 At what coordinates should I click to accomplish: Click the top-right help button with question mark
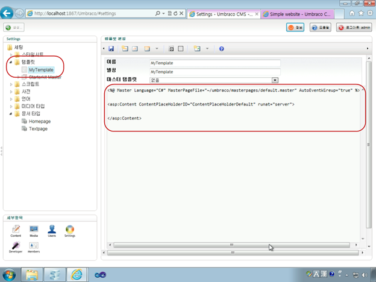[321, 28]
